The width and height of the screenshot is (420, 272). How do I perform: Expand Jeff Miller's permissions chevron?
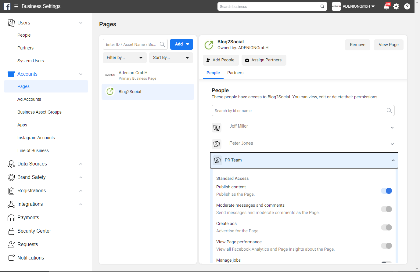tap(392, 128)
